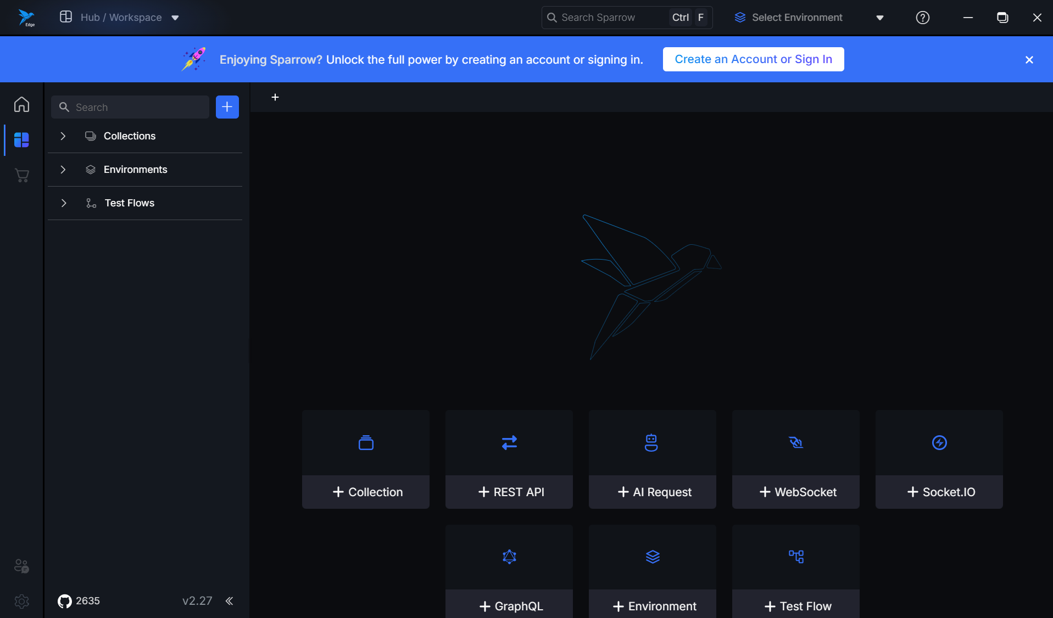Viewport: 1053px width, 618px height.
Task: Add a new Test Flow
Action: coord(796,604)
